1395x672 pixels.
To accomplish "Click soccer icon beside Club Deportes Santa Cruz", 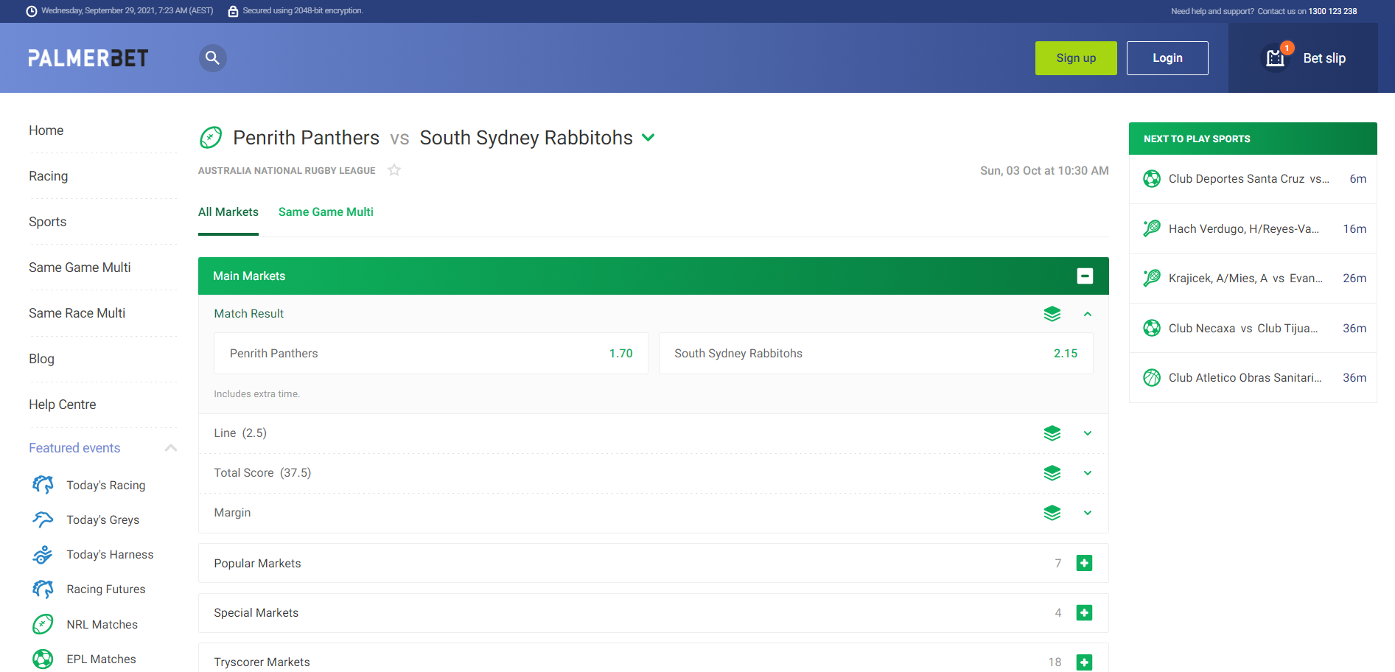I will pos(1152,178).
